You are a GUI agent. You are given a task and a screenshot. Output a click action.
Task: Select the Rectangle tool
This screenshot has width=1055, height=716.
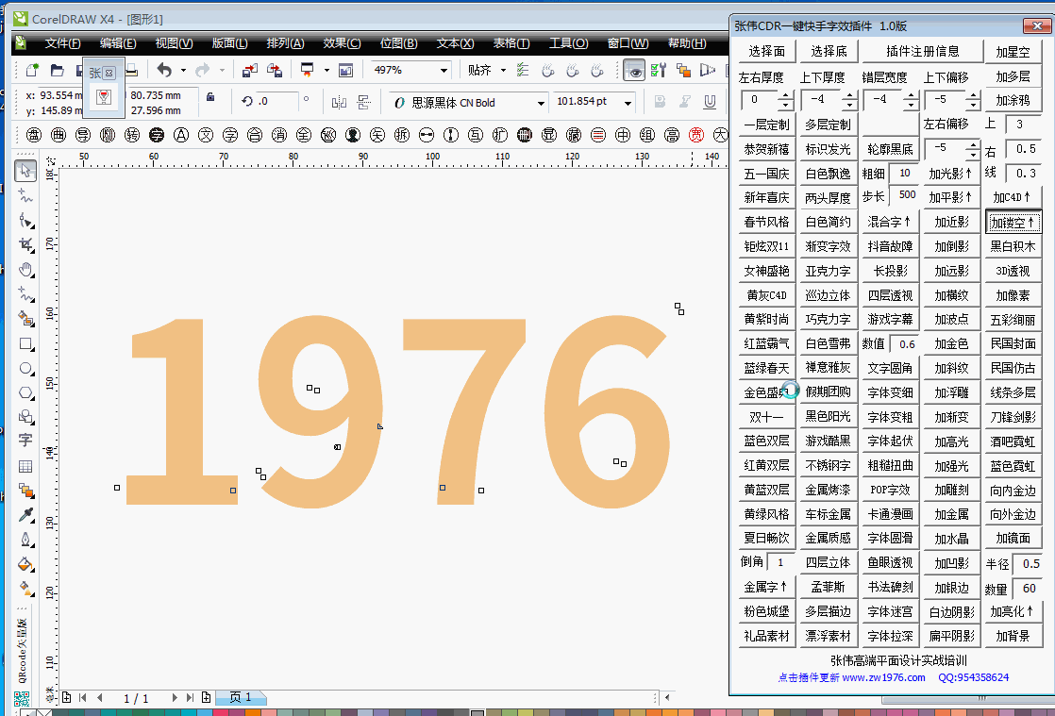tap(25, 343)
